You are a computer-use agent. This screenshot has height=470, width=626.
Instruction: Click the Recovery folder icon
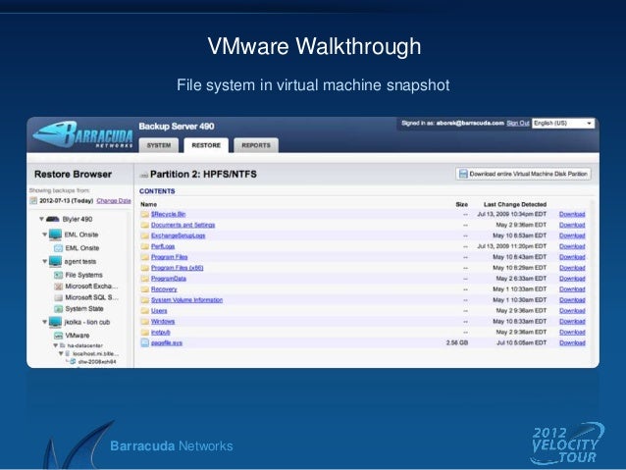pos(145,289)
